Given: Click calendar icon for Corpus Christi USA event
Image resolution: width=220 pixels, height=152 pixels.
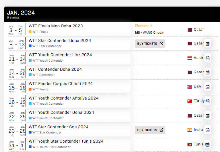Looking at the screenshot, I should [207, 87].
